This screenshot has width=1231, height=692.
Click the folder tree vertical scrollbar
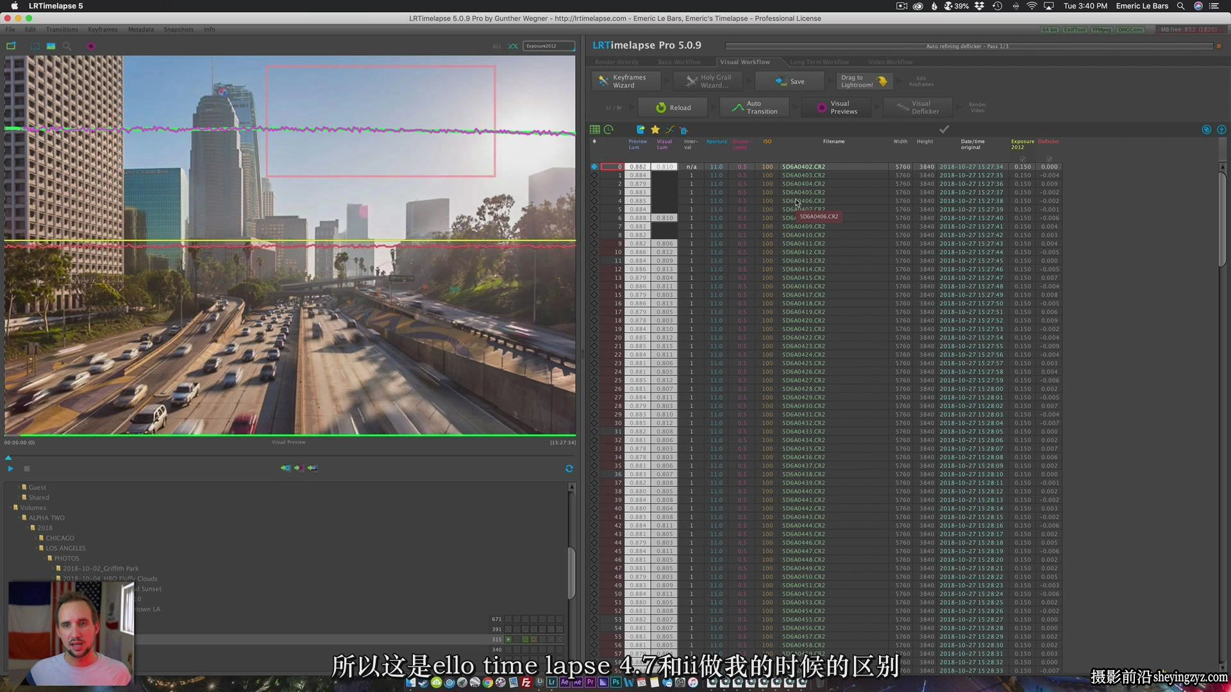pyautogui.click(x=571, y=572)
